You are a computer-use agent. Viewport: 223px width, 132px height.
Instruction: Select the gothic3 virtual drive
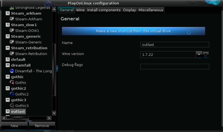[x=18, y=100]
